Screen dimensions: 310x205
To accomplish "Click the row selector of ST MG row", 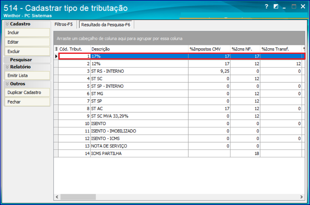I will (x=56, y=94).
